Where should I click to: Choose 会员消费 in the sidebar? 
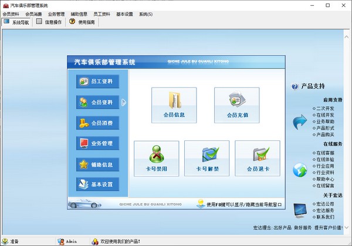point(97,123)
